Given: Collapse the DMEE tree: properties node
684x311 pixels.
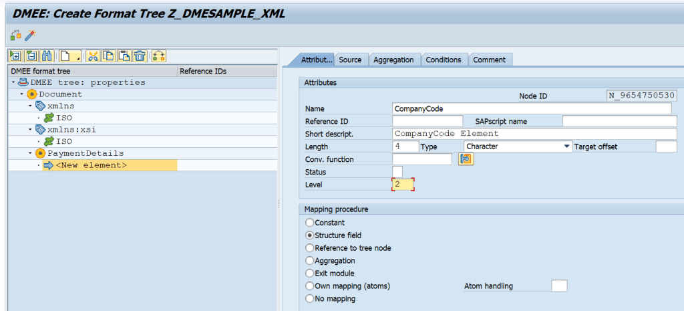Looking at the screenshot, I should (13, 82).
